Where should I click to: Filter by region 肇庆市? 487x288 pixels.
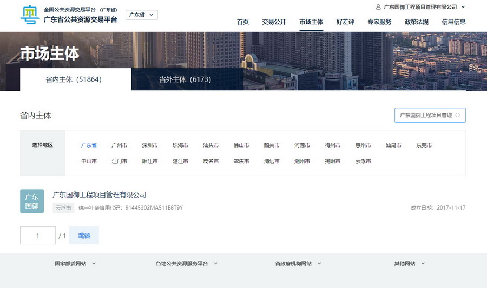241,161
